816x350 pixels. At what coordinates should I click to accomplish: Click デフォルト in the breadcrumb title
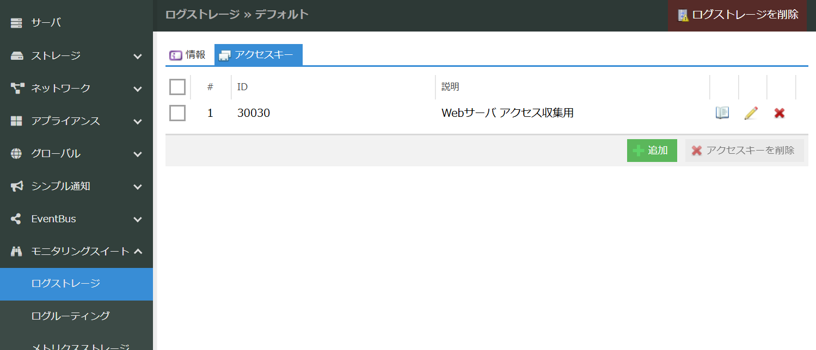(x=282, y=15)
